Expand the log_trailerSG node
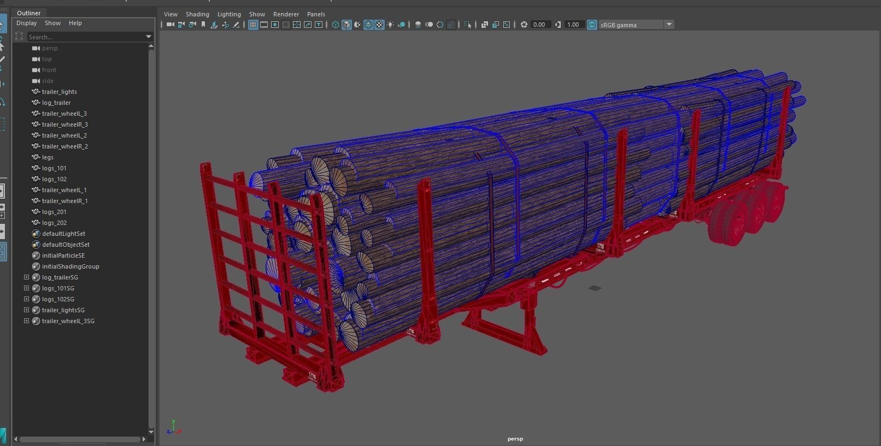881x446 pixels. point(26,277)
